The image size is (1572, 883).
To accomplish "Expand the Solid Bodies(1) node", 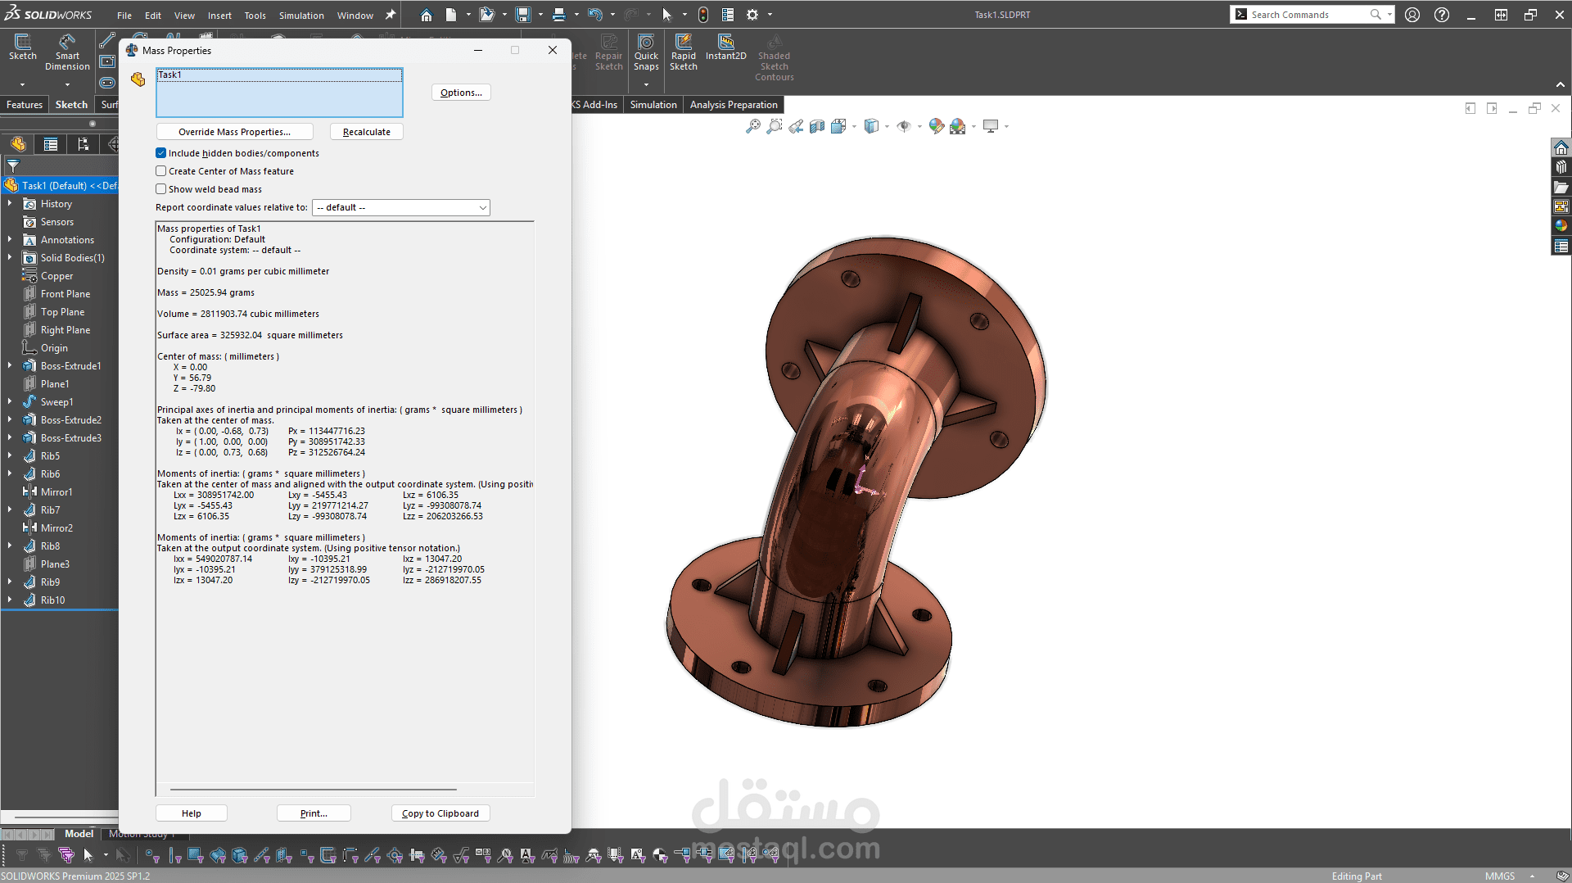I will click(10, 258).
